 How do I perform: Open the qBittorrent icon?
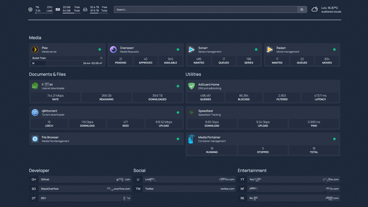coord(35,113)
